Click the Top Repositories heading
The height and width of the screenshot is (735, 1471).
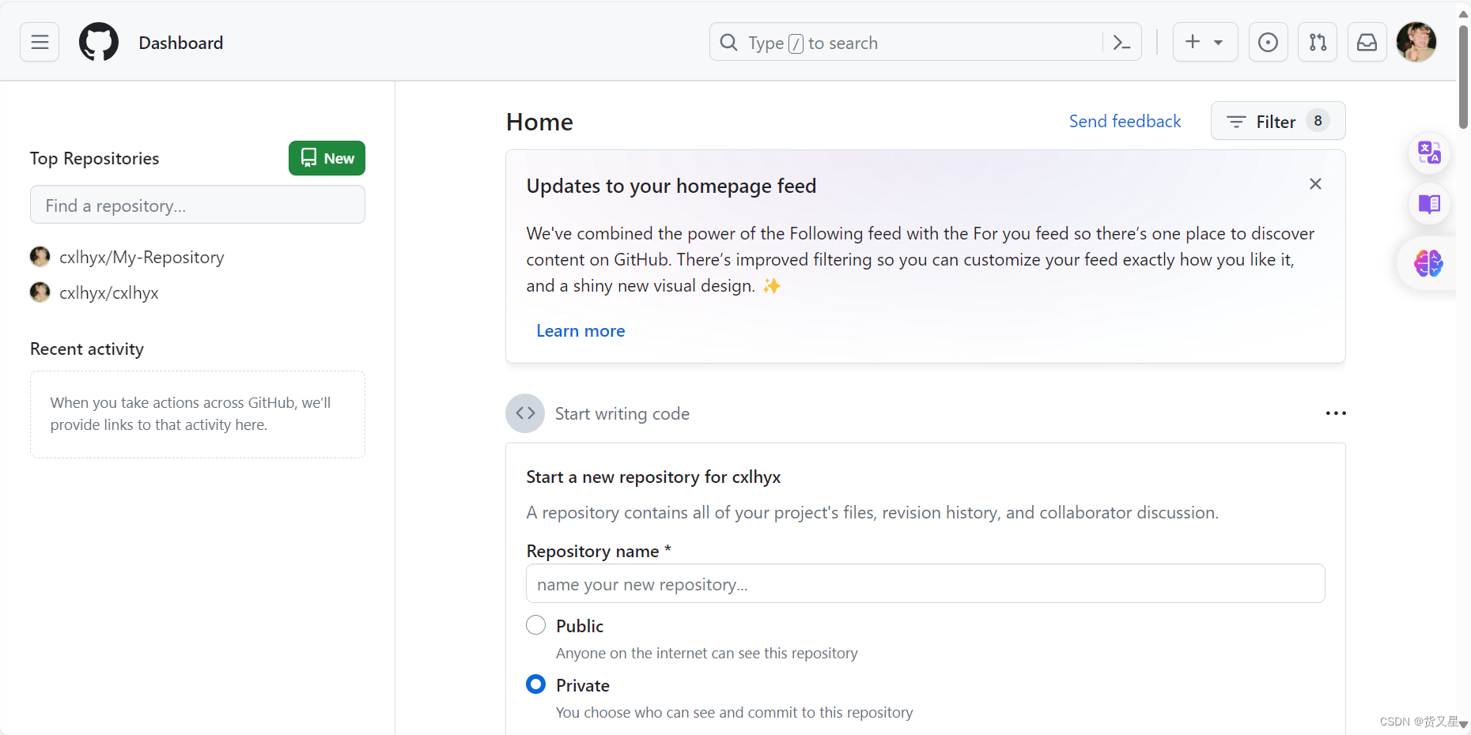pos(94,158)
